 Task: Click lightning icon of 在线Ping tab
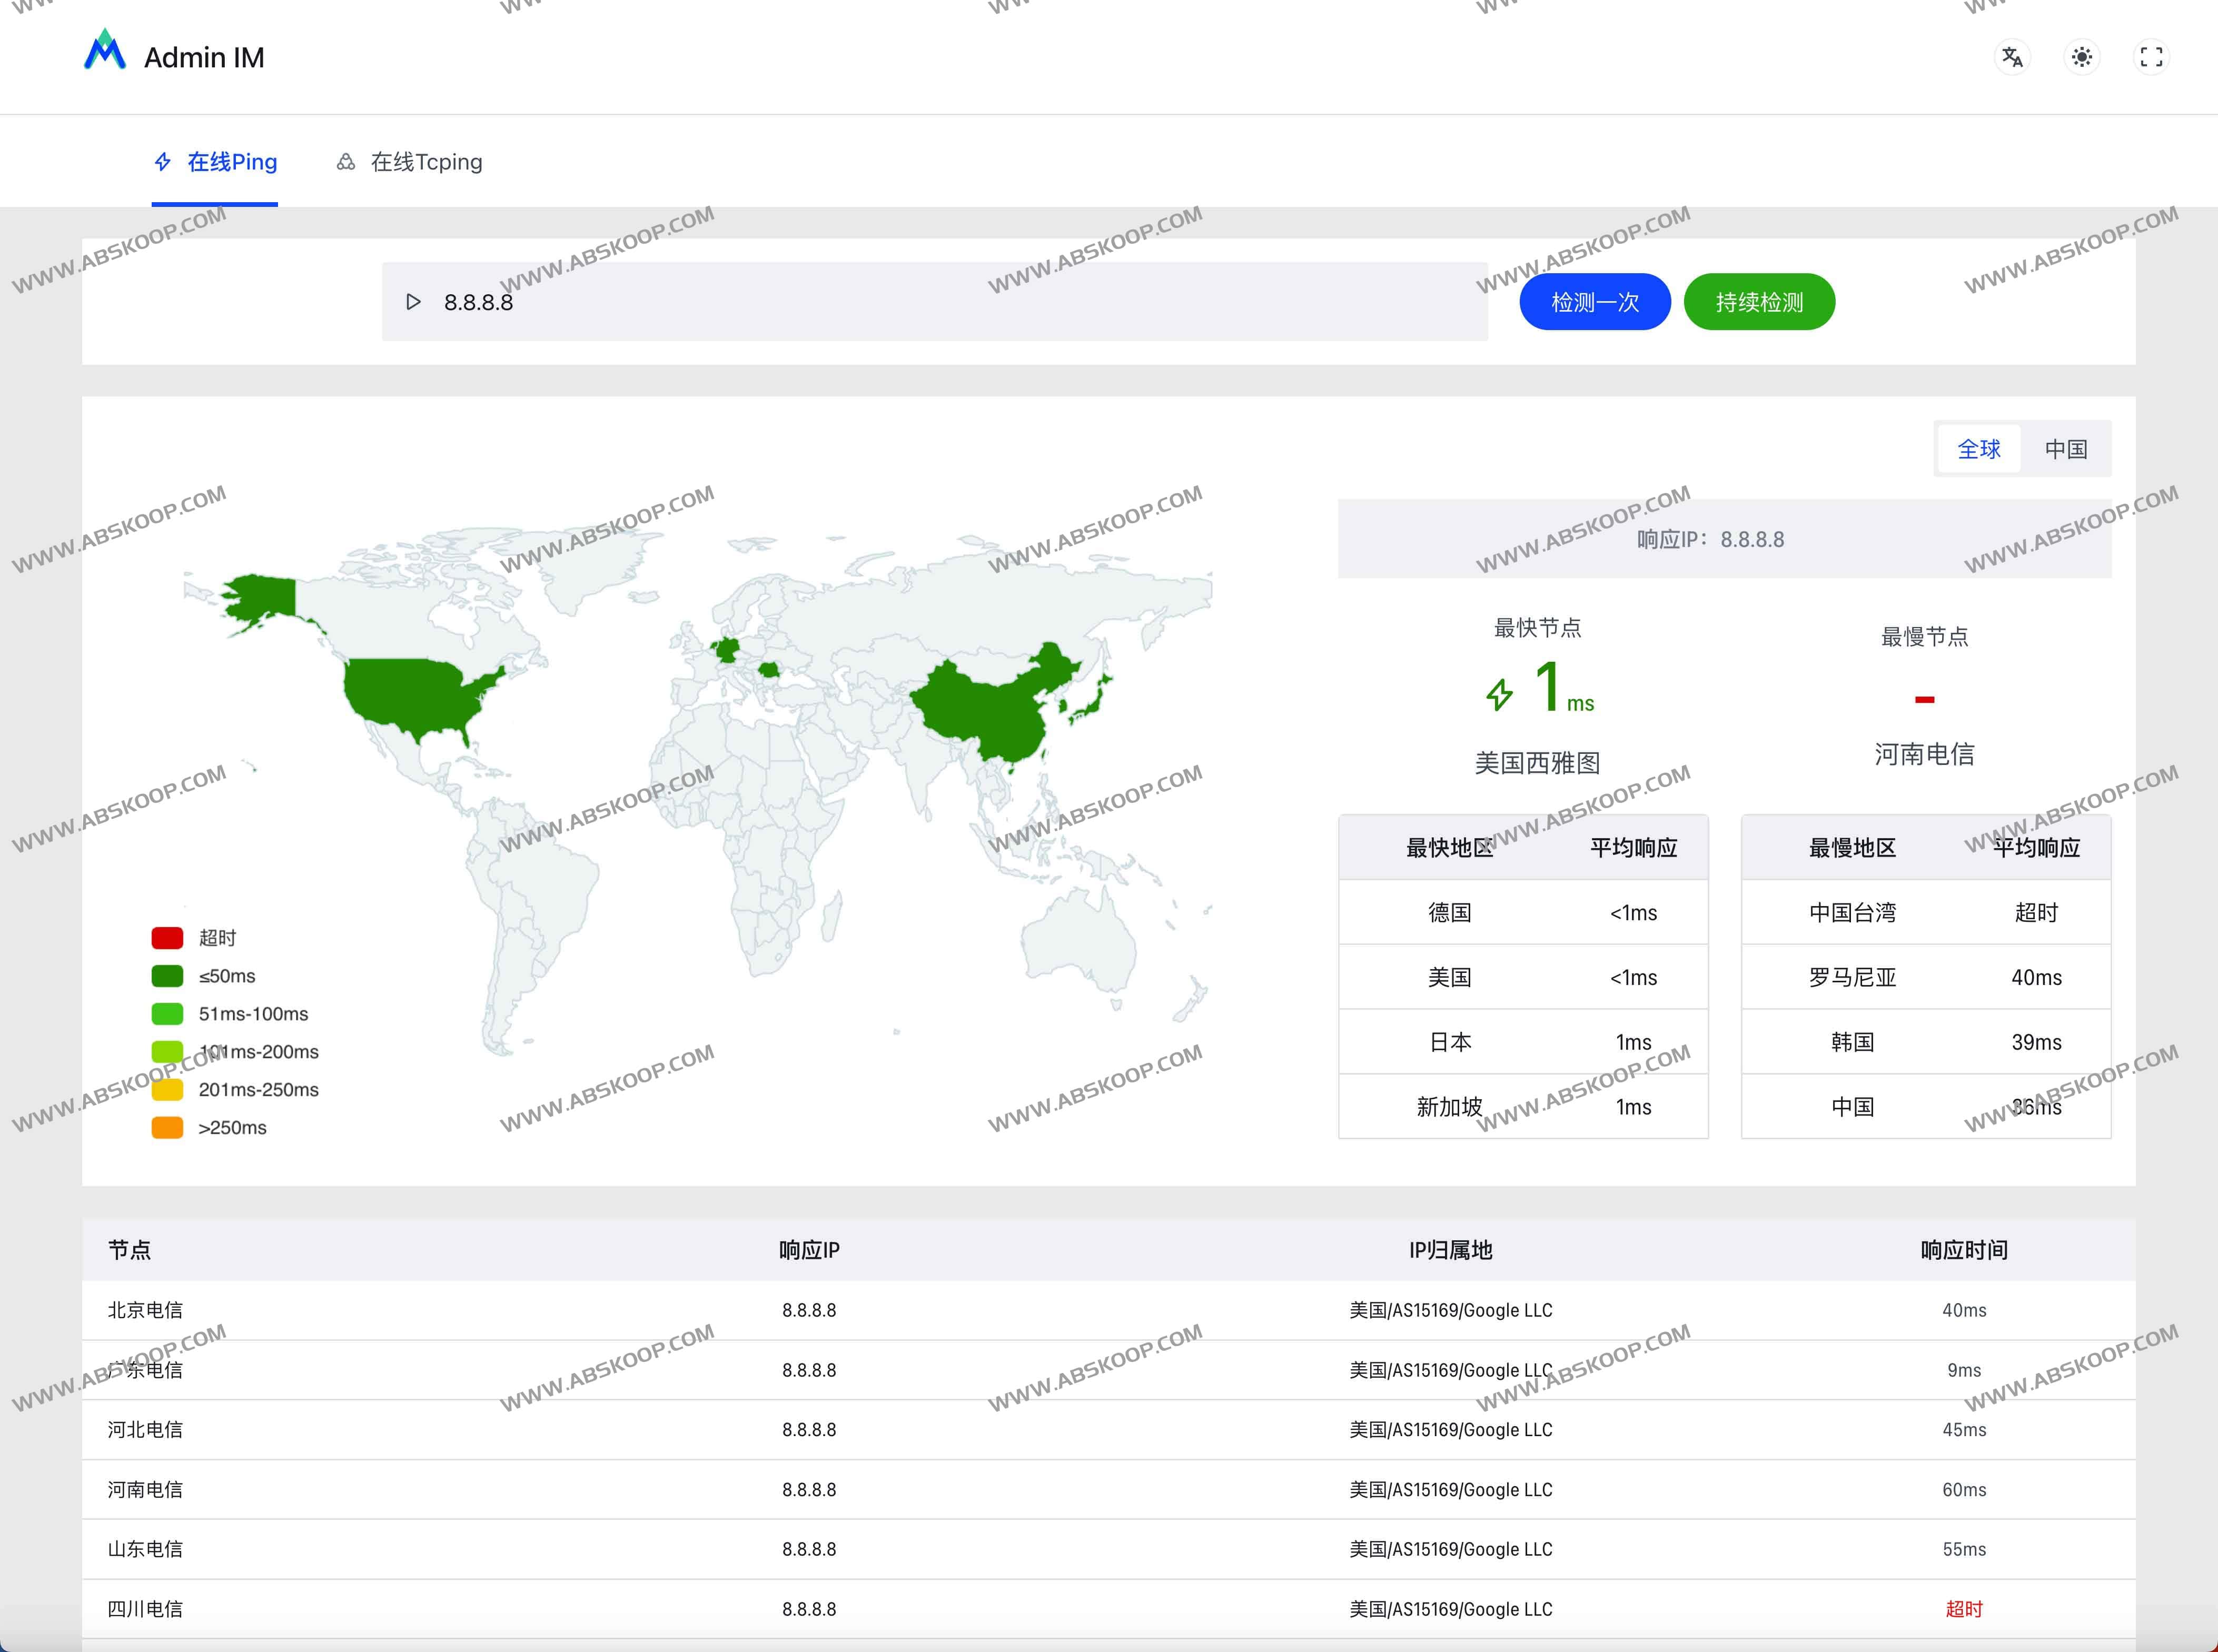[x=163, y=162]
